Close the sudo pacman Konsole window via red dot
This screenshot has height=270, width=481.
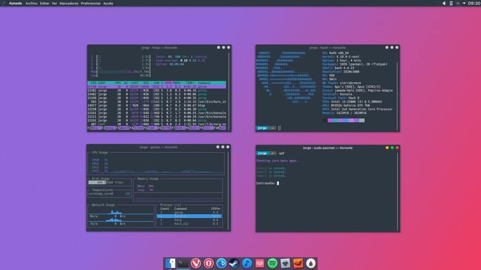click(x=397, y=148)
